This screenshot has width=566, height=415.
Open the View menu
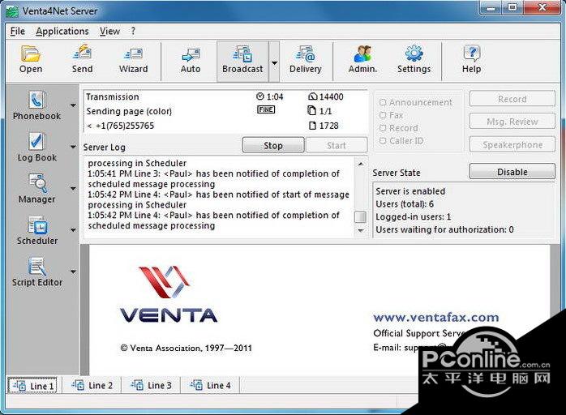[109, 32]
